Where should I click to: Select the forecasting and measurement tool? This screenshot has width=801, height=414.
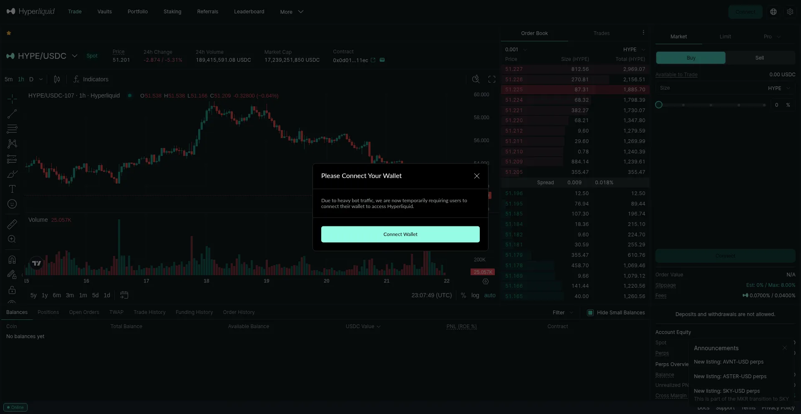click(12, 159)
